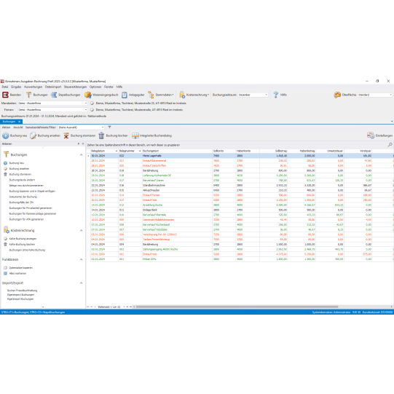This screenshot has width=394, height=394.
Task: Click the blue question mark Hilfe icon
Action: point(275,95)
